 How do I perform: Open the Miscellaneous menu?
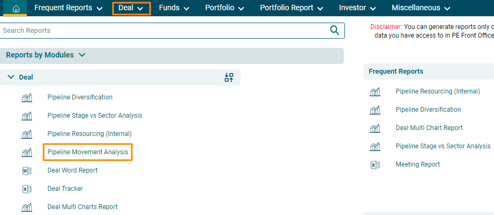(x=421, y=8)
